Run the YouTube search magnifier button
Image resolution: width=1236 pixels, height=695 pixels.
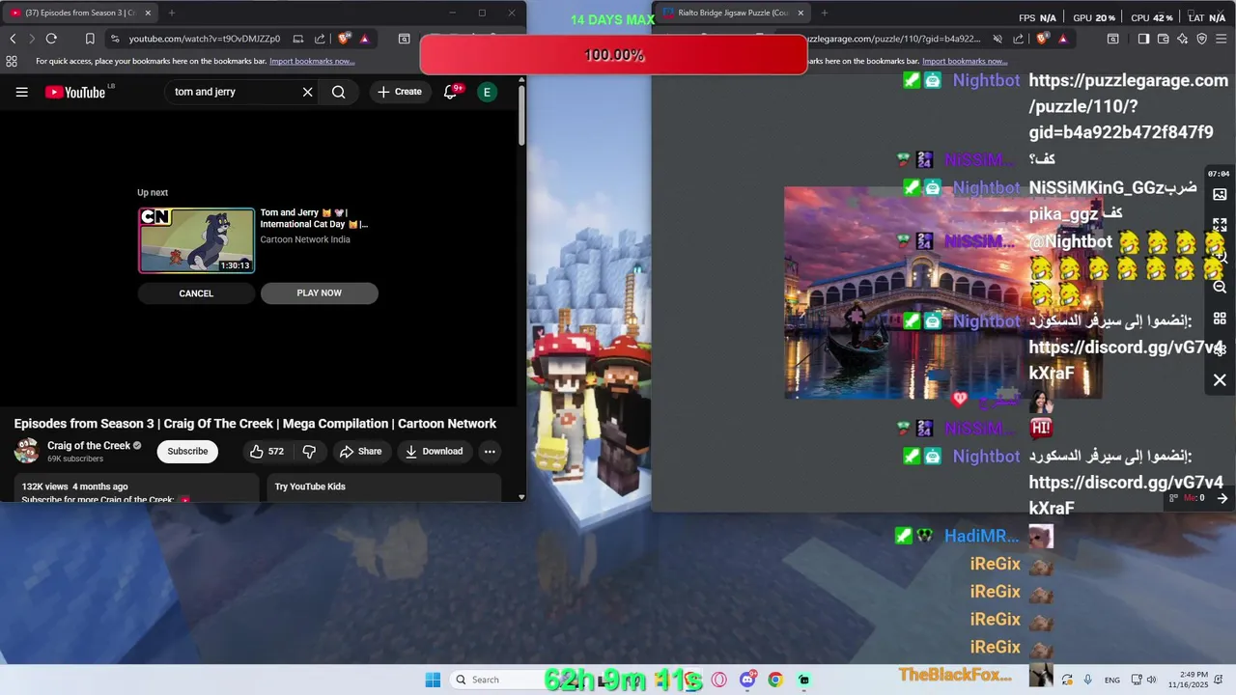(338, 92)
